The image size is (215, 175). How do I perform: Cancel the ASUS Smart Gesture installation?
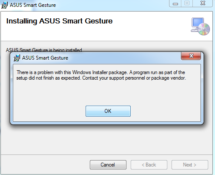(108, 165)
